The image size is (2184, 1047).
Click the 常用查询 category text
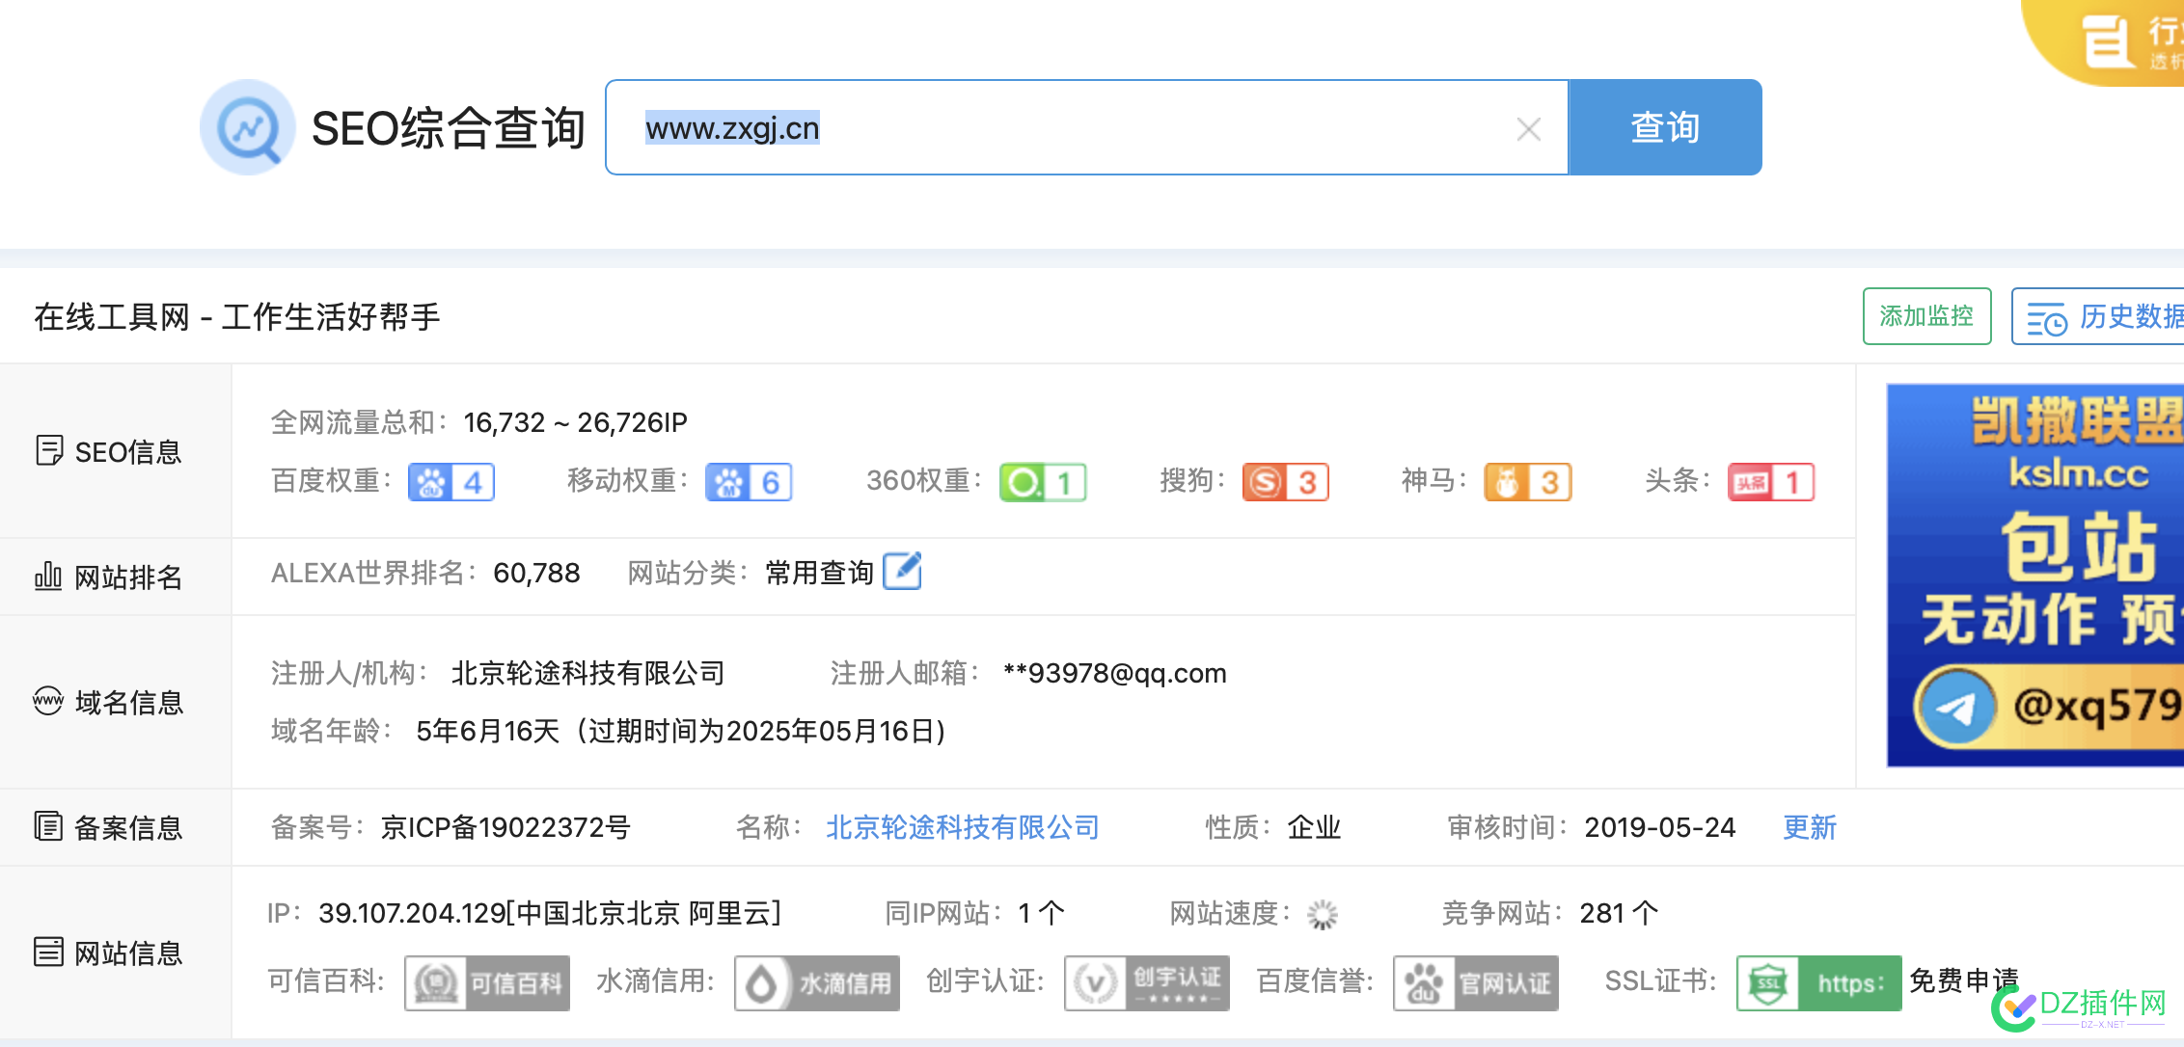pos(819,573)
